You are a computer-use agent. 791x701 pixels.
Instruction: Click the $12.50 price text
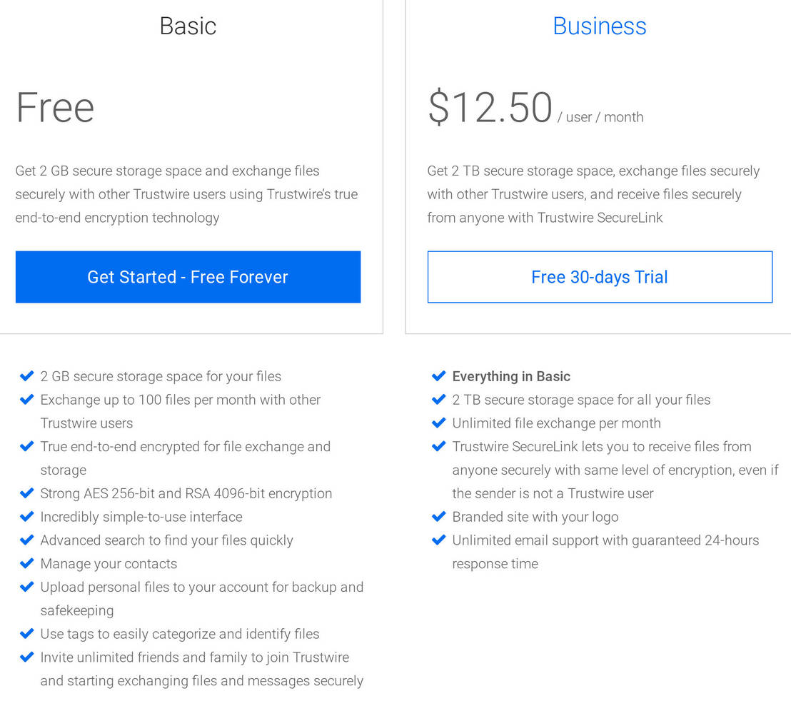pyautogui.click(x=489, y=109)
